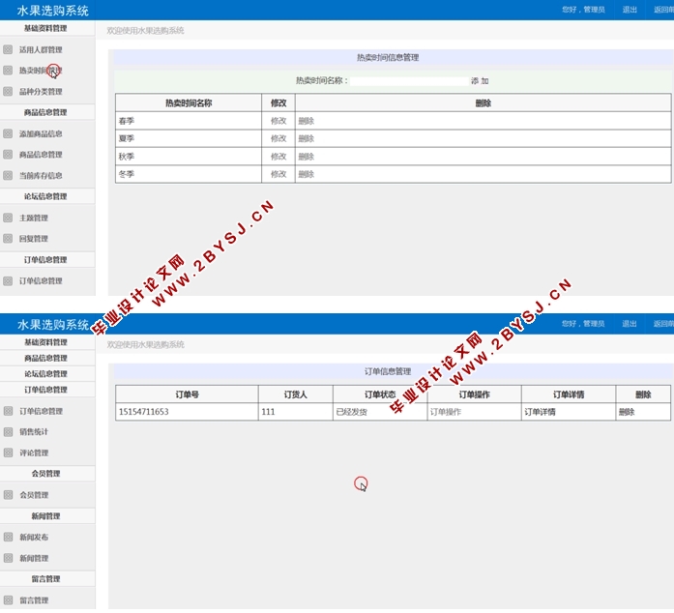Screen dimensions: 674x613
Task: Click the 订货人 column header
Action: (x=296, y=394)
